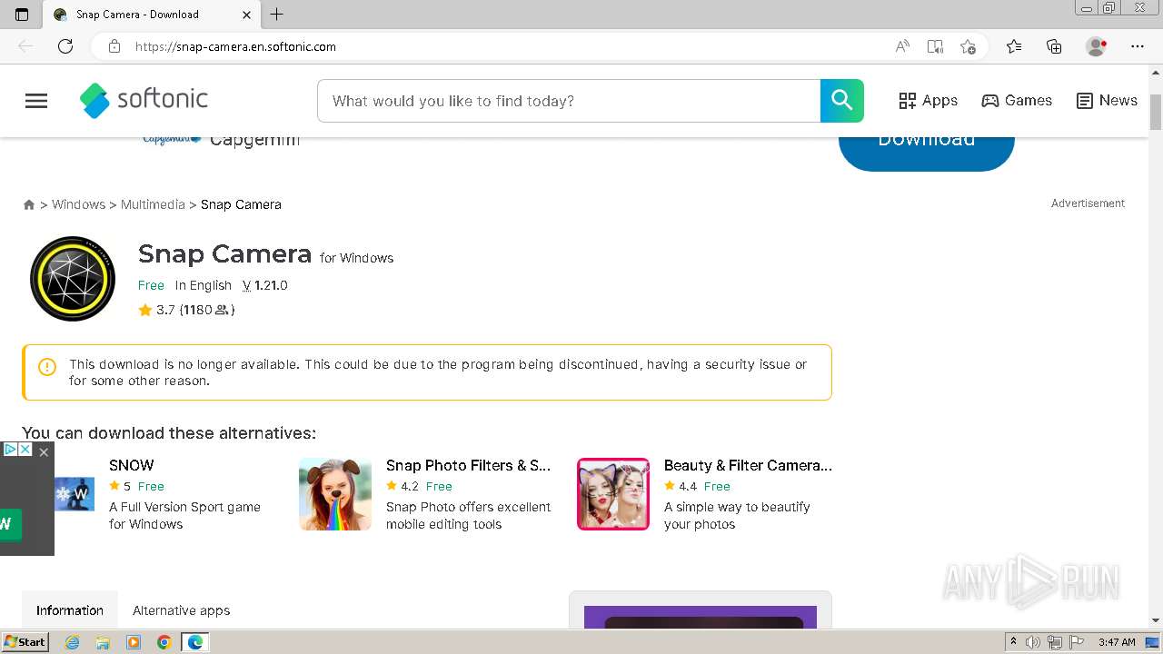Open Beauty & Filter Camera alternative title
The height and width of the screenshot is (654, 1163).
pos(748,465)
